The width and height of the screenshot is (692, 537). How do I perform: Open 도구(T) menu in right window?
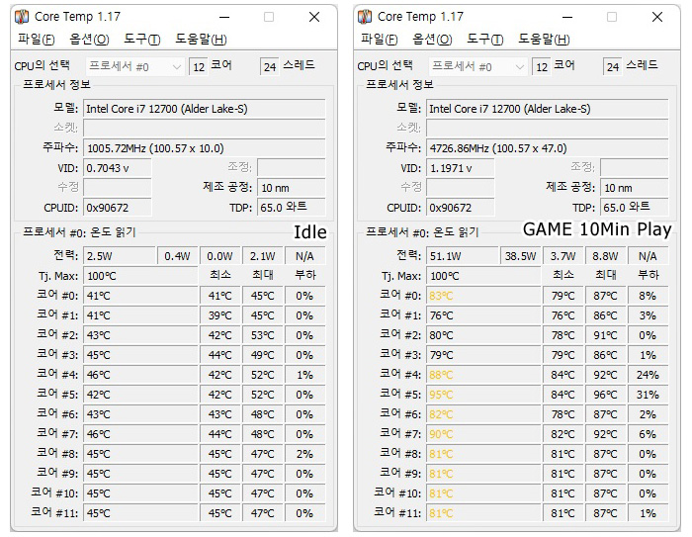pos(485,40)
